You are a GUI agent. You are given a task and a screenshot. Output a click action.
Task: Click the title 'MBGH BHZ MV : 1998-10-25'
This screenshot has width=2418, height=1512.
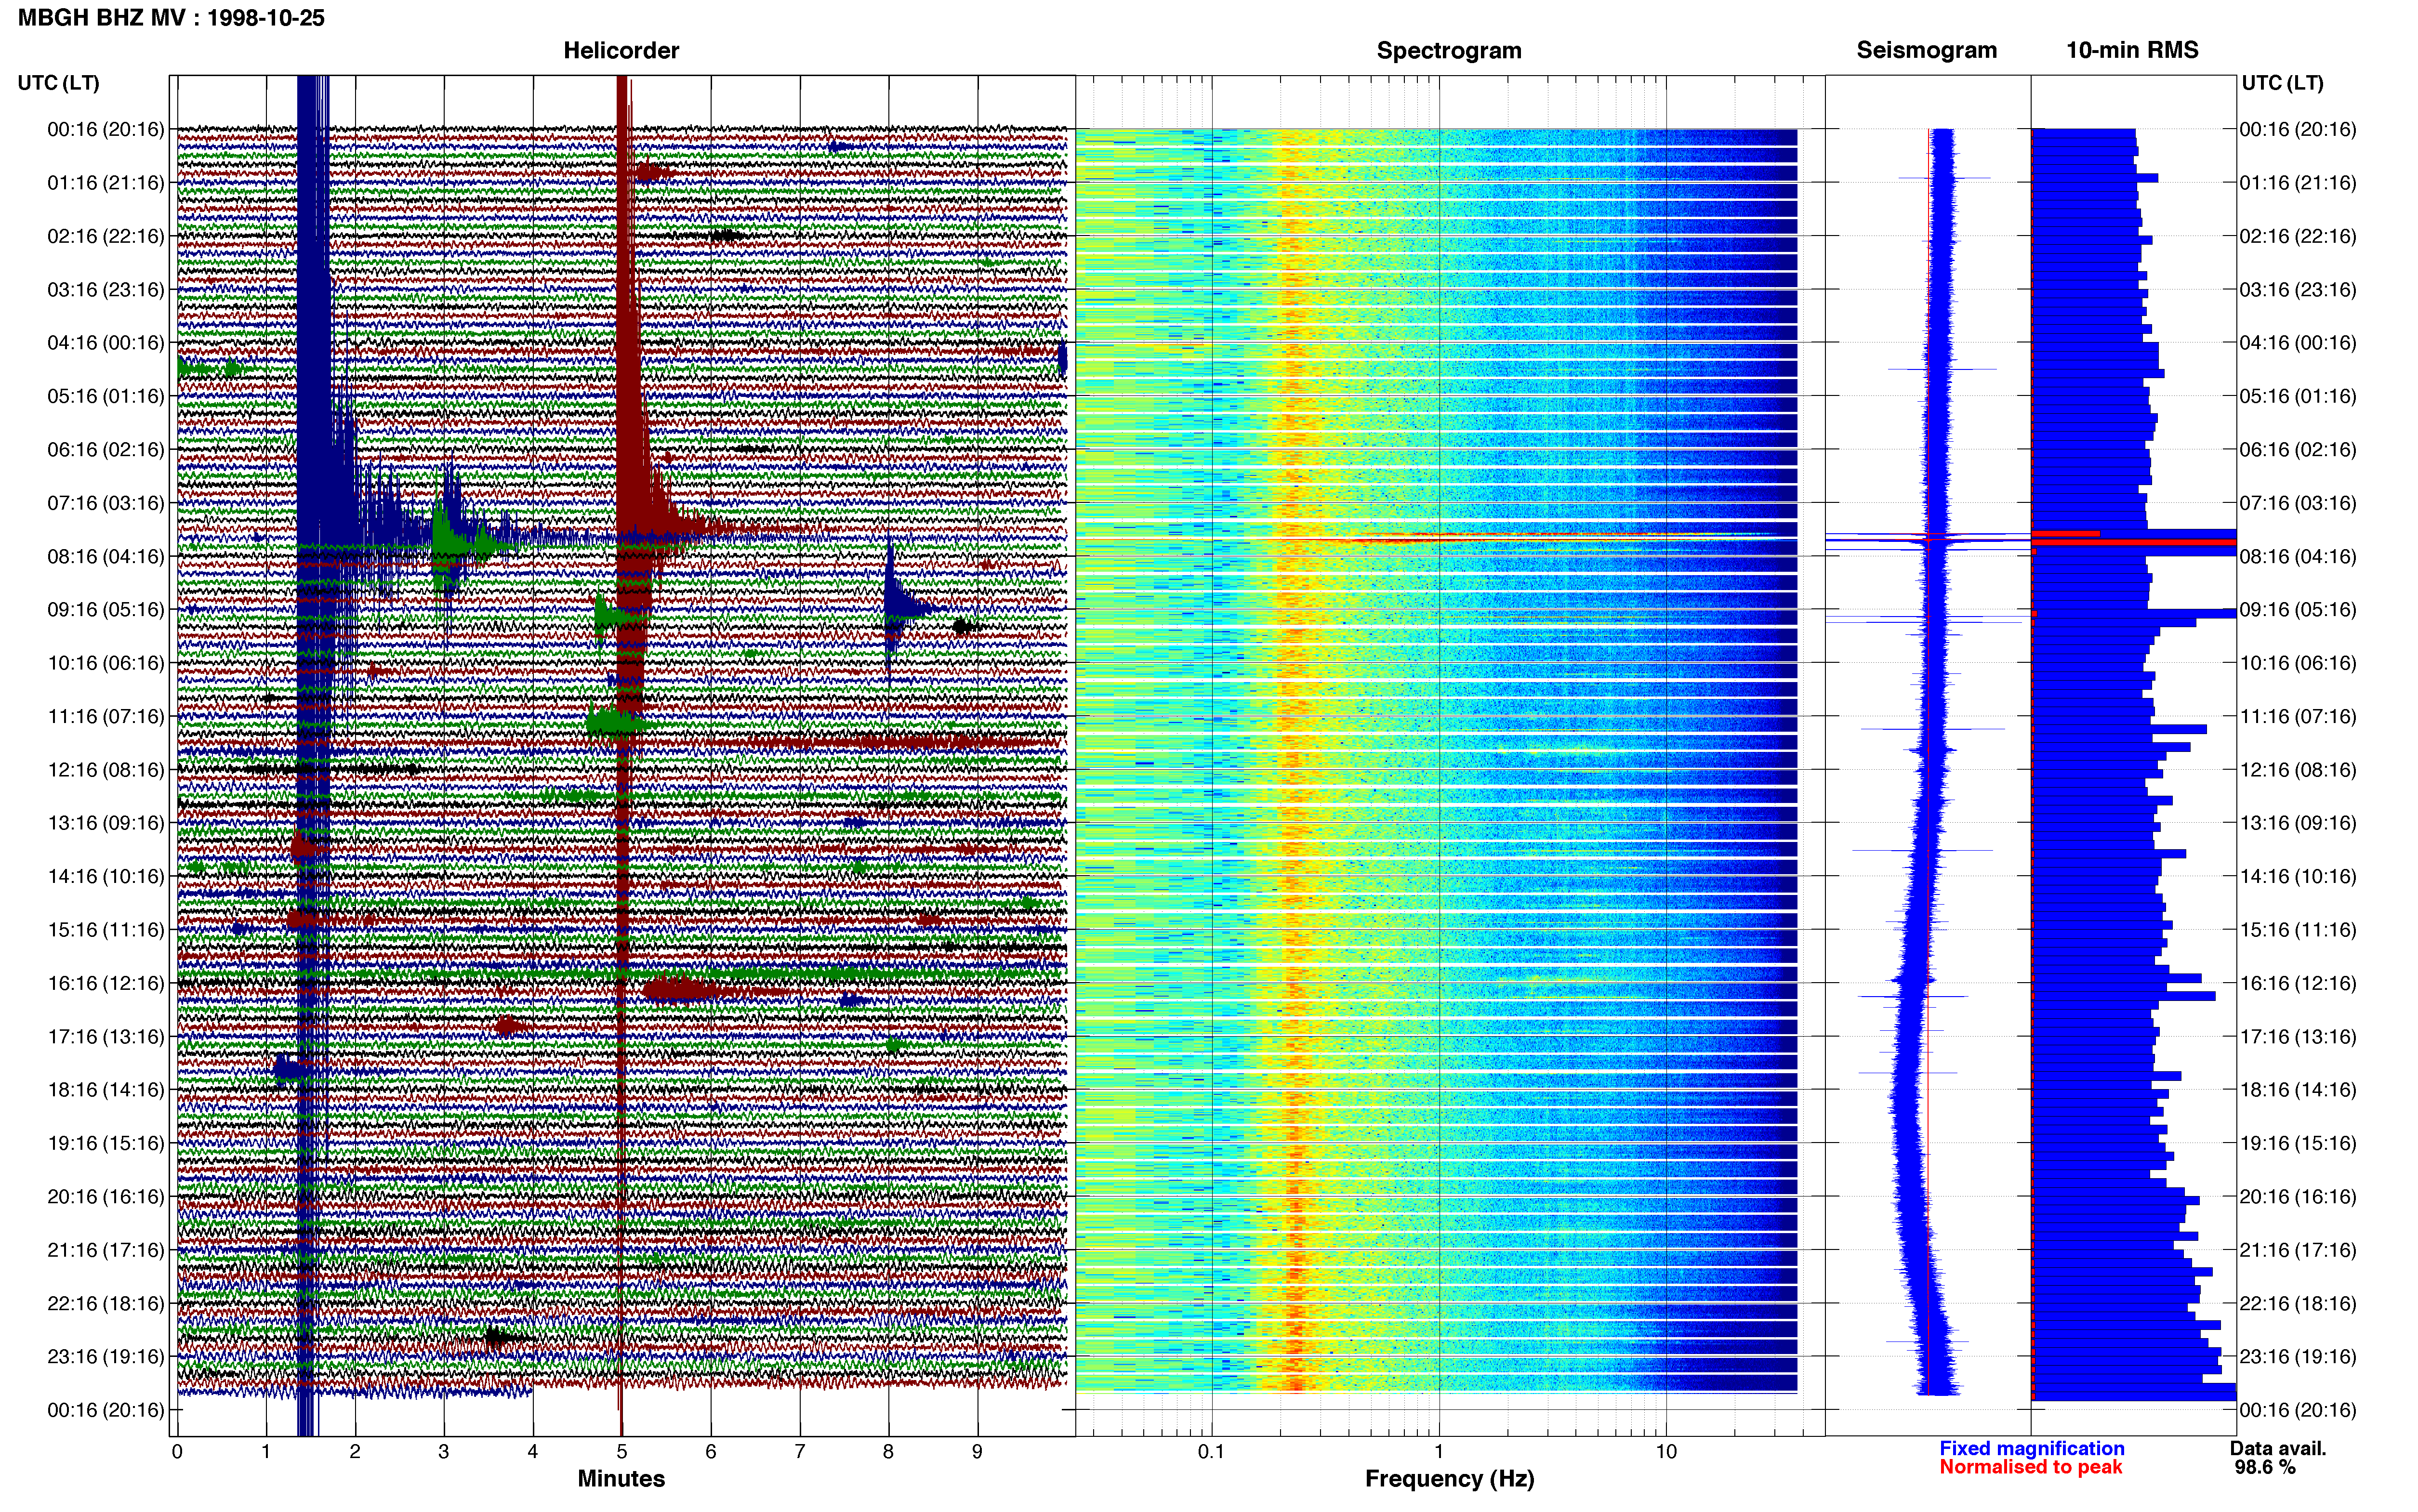[x=171, y=18]
